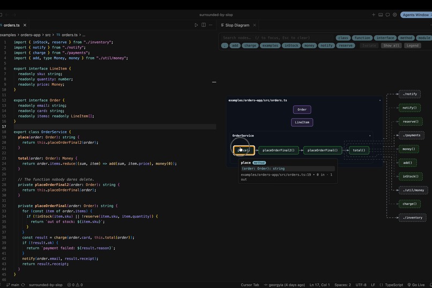Close the Slop Diagram tab
The image size is (432, 288).
255,25
